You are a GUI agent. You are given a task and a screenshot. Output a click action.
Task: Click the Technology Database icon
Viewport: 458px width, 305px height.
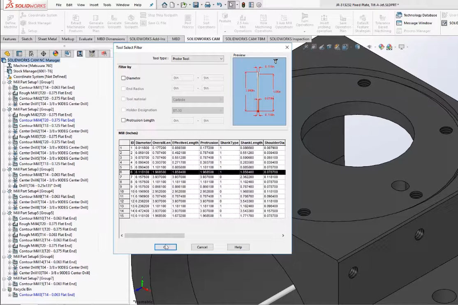[x=399, y=15]
